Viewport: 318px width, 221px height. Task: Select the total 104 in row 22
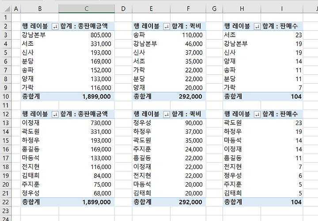282,202
